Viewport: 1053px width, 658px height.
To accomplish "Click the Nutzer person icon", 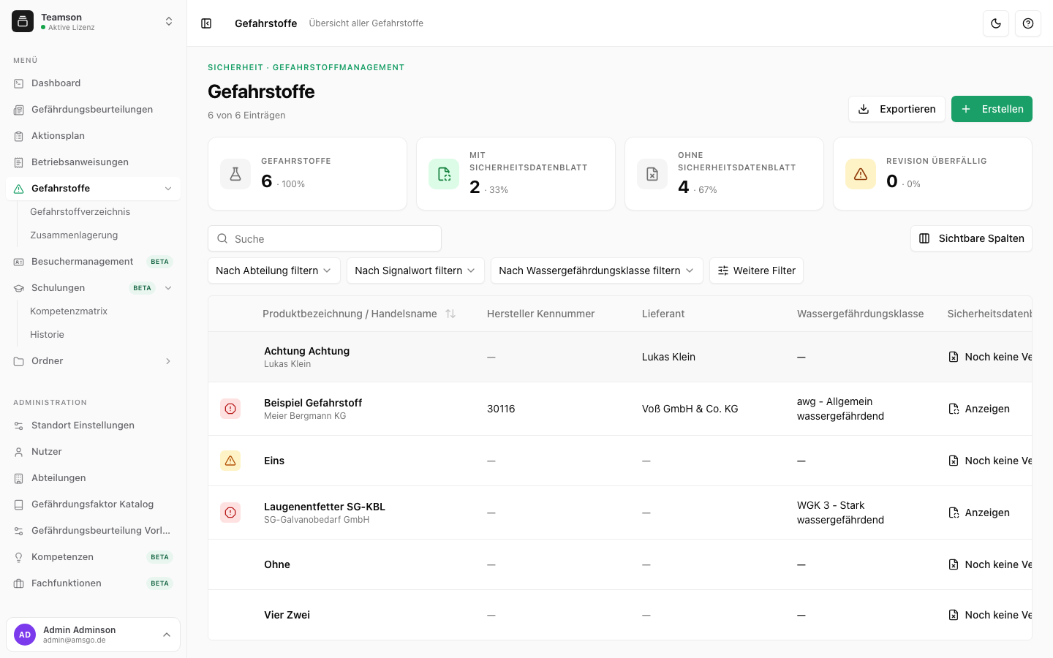I will [x=19, y=452].
